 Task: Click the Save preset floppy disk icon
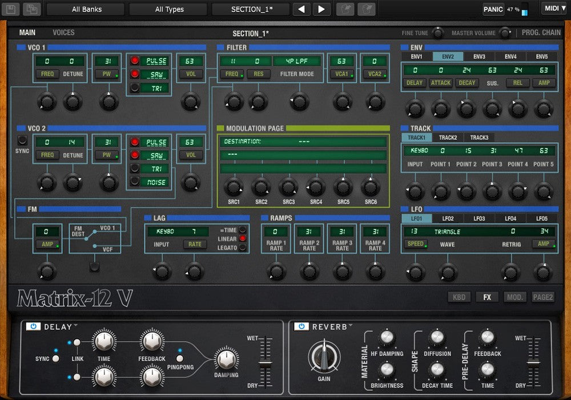pyautogui.click(x=10, y=9)
